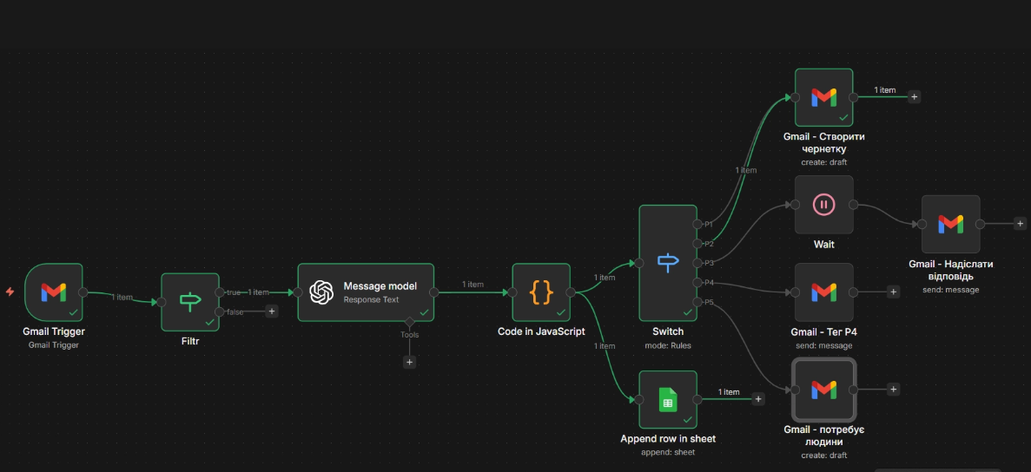Click the Gmail Trigger output connector
This screenshot has height=472, width=1031.
[x=83, y=292]
